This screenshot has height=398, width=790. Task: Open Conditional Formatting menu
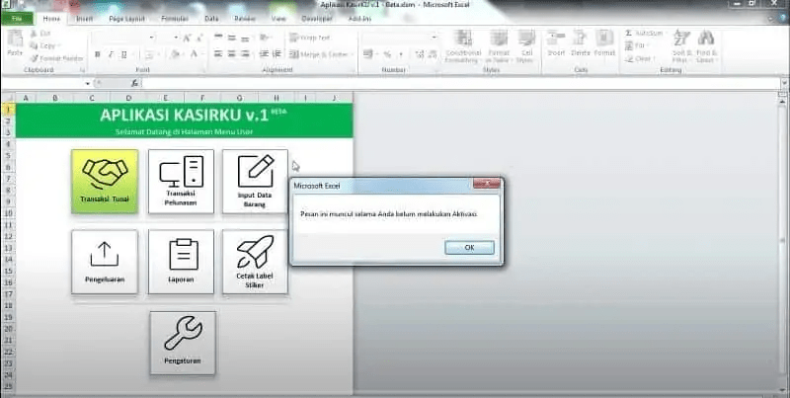pos(462,46)
